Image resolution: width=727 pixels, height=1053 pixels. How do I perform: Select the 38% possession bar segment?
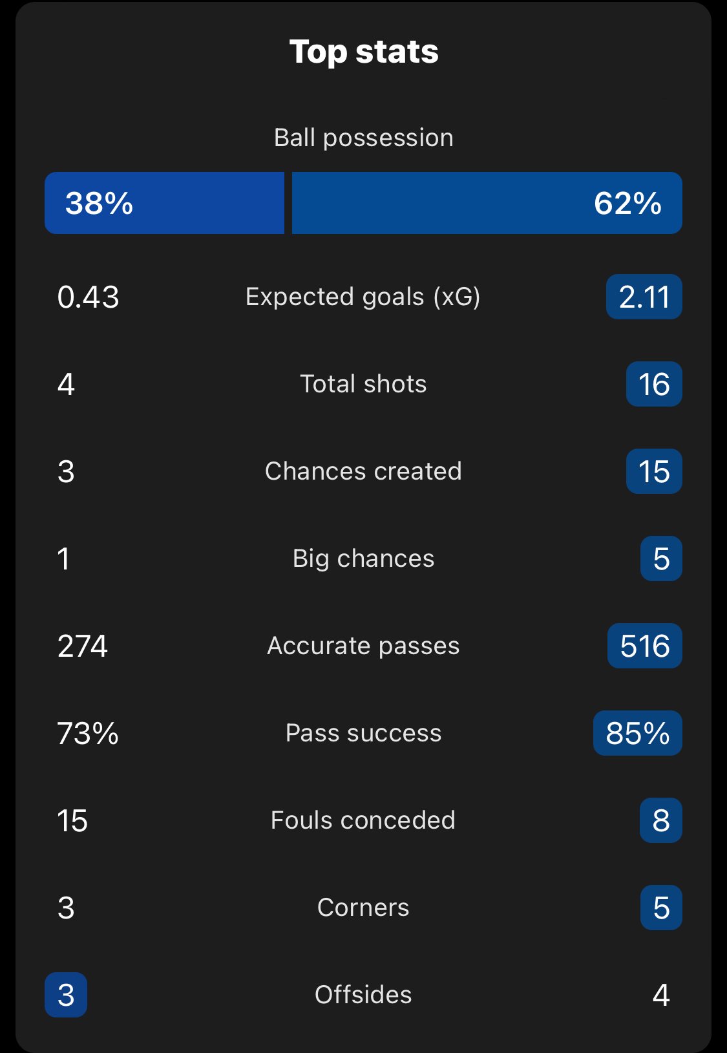[x=164, y=203]
